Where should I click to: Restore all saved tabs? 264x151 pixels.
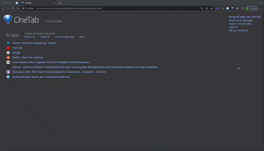point(29,37)
